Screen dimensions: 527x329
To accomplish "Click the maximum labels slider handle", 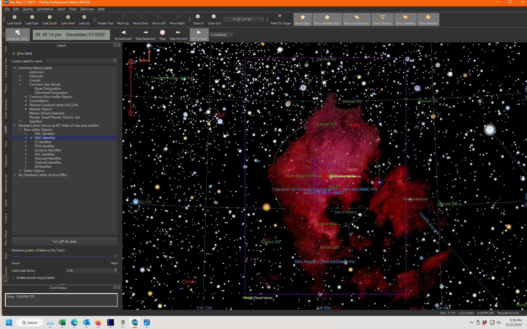I will 116,257.
